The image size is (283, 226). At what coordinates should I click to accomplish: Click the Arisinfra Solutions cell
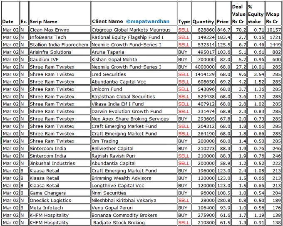(x=60, y=52)
